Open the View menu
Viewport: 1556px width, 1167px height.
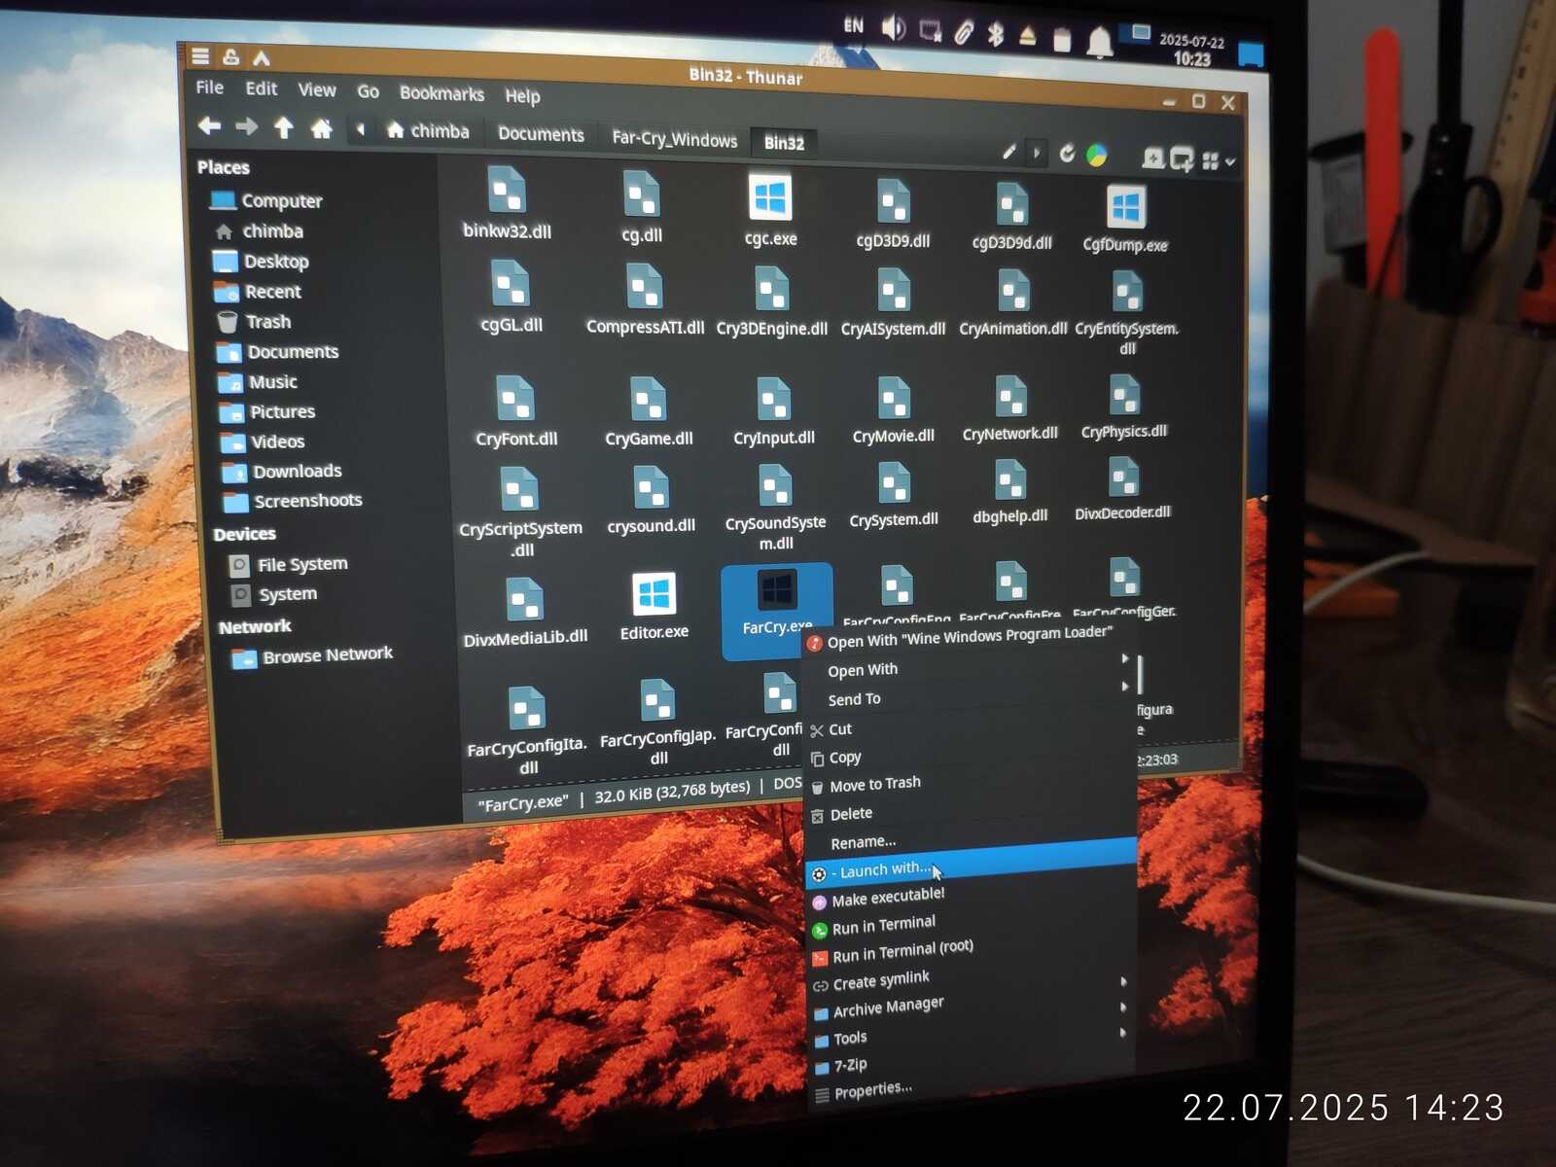point(317,90)
